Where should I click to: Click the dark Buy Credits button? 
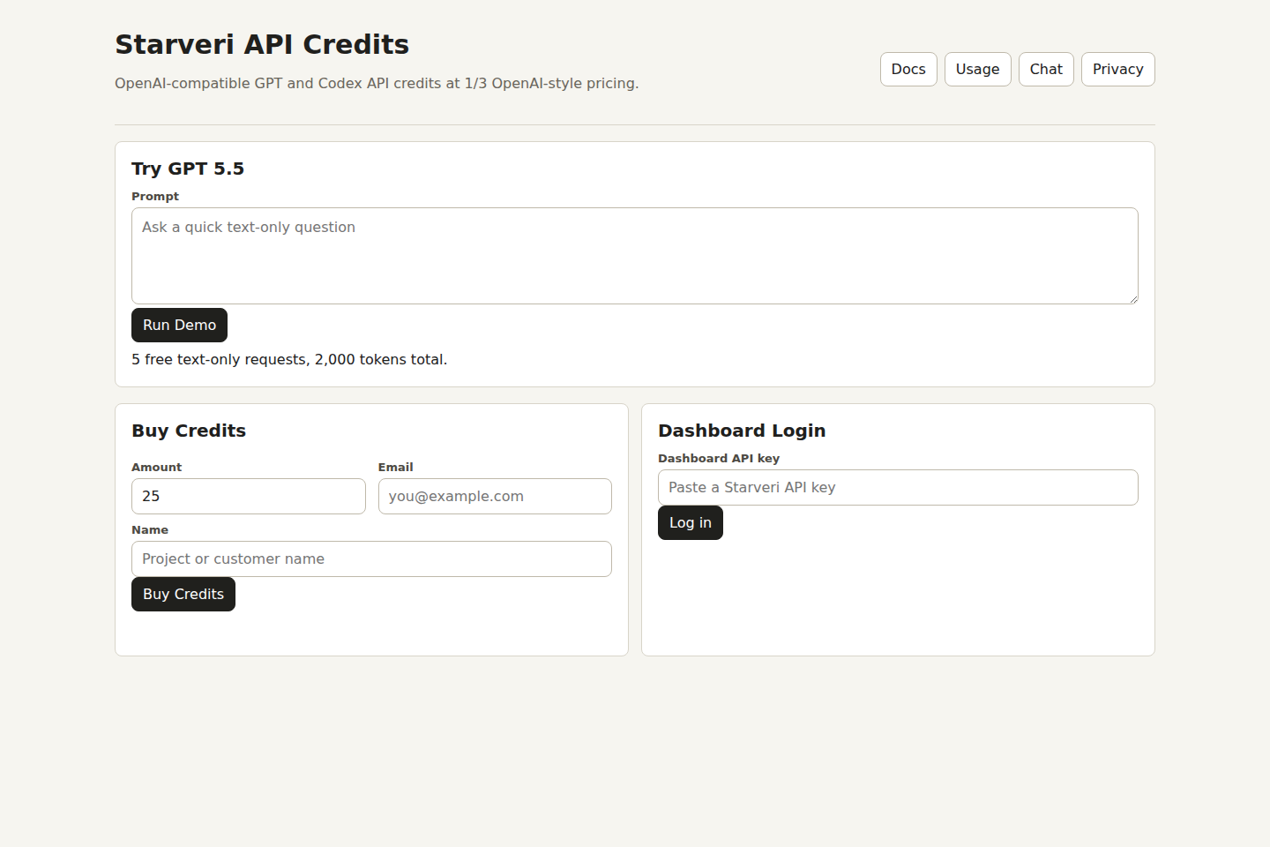click(183, 594)
